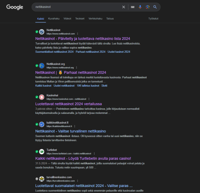This screenshot has width=200, height=193.
Task: Click the Google logo
Action: point(15,7)
